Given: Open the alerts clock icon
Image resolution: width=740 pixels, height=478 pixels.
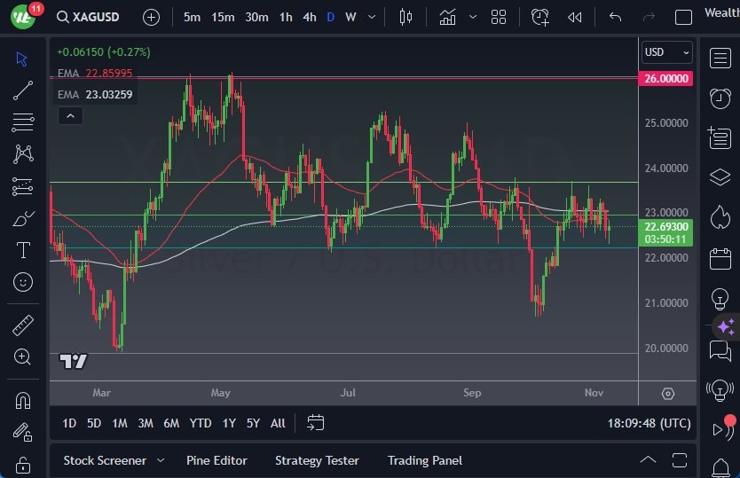Looking at the screenshot, I should coord(720,98).
